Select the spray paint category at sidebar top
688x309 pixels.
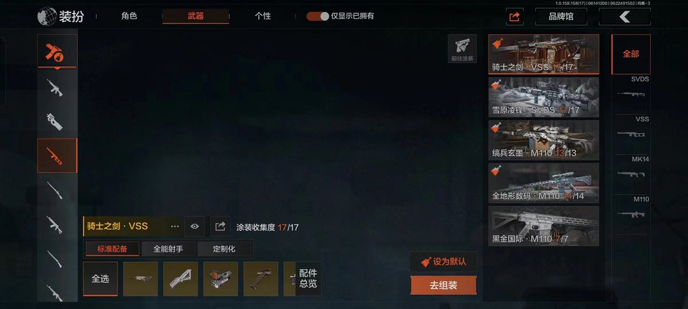pos(57,52)
